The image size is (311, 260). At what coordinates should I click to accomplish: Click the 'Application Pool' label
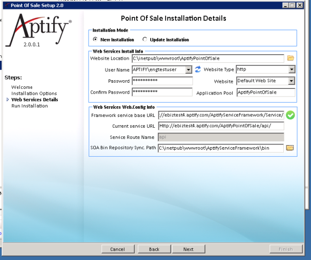(215, 93)
